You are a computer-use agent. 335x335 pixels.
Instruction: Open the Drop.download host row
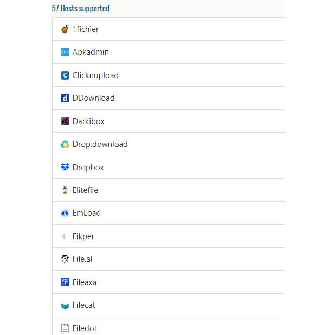point(100,144)
